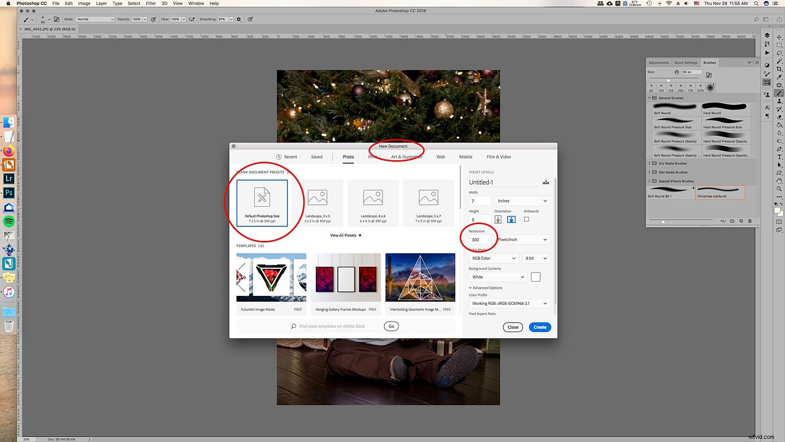Select the Move tool
The height and width of the screenshot is (442, 785).
coord(780,36)
